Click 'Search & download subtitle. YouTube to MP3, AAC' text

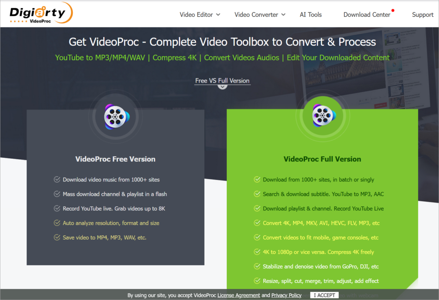point(323,194)
